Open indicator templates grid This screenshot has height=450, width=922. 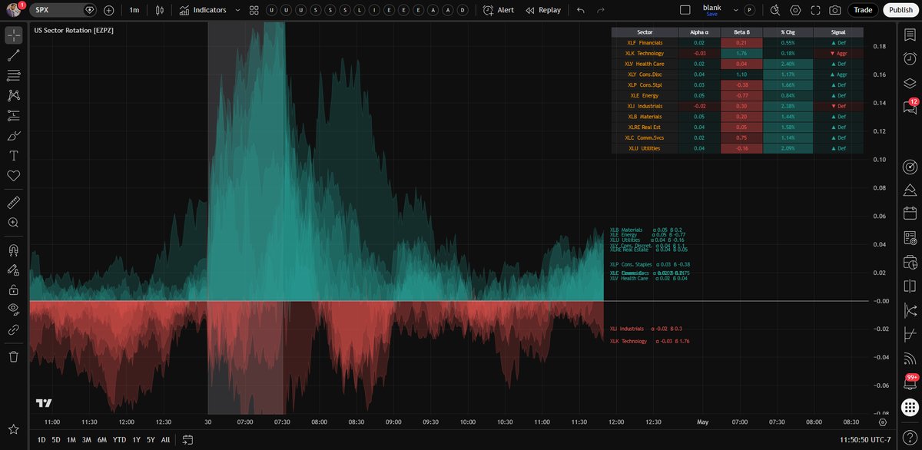(254, 10)
